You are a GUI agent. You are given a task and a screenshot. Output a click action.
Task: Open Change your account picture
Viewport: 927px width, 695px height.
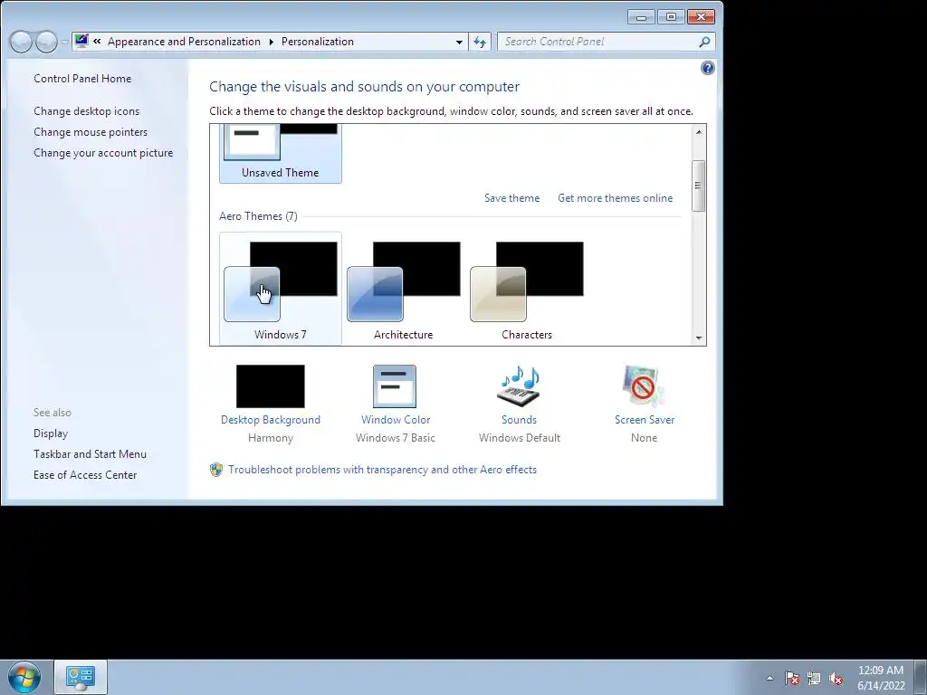[x=103, y=152]
